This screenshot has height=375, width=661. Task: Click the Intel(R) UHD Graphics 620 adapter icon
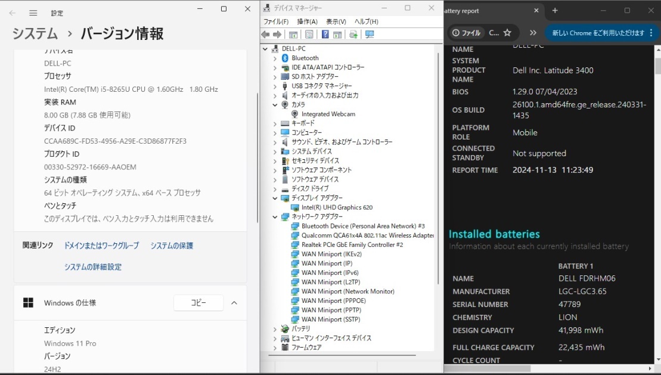click(295, 207)
